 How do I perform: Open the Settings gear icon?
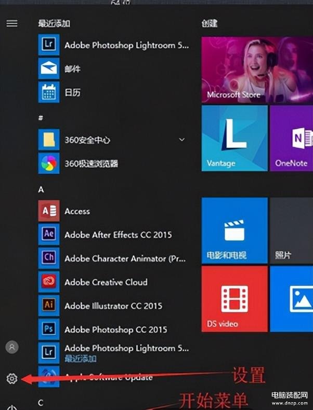[12, 378]
